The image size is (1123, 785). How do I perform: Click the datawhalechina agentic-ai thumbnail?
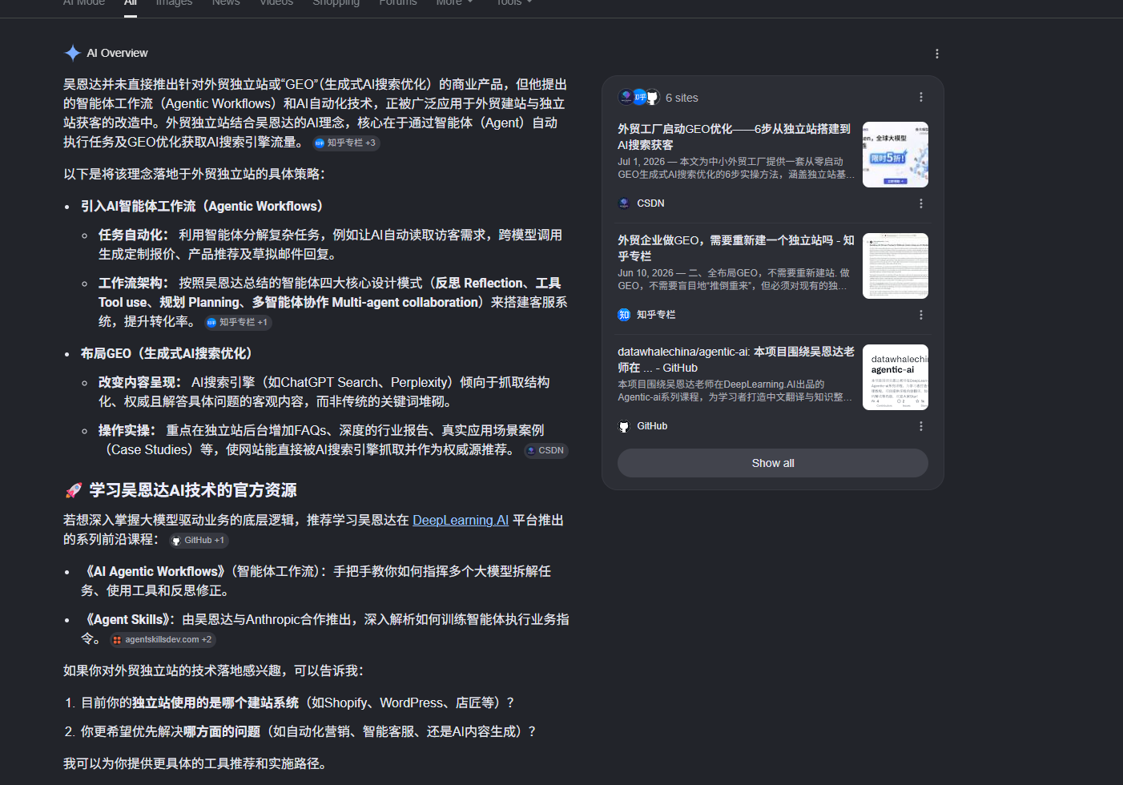[x=896, y=377]
